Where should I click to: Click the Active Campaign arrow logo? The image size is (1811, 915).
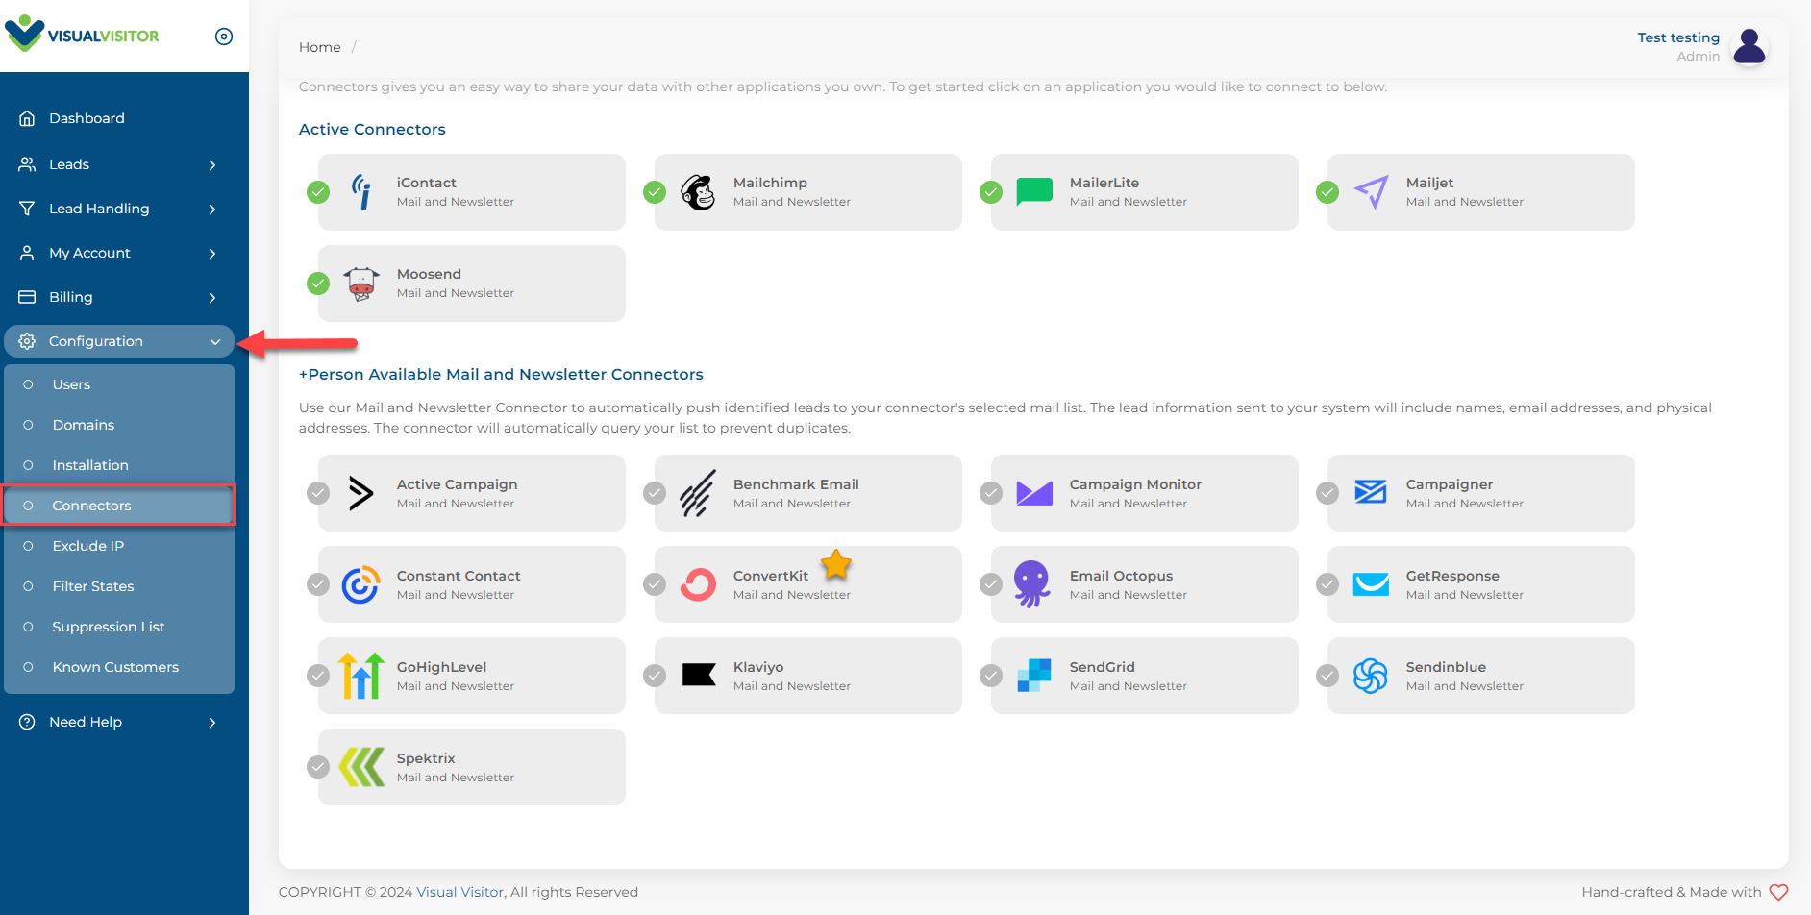coord(360,493)
